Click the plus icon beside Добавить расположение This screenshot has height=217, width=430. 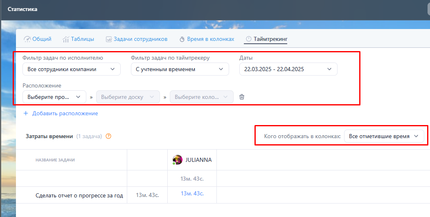click(26, 113)
